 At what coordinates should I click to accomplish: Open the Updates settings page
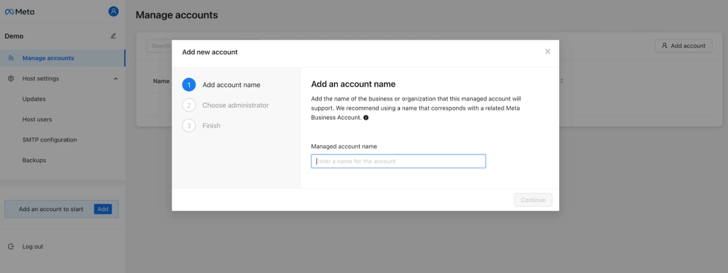point(34,99)
